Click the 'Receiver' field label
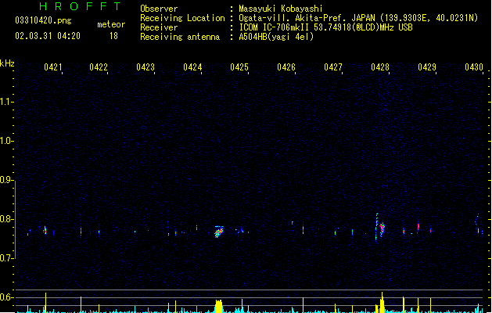The height and width of the screenshot is (313, 492). [159, 27]
